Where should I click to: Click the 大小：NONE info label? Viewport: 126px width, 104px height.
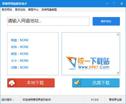[x=20, y=61]
